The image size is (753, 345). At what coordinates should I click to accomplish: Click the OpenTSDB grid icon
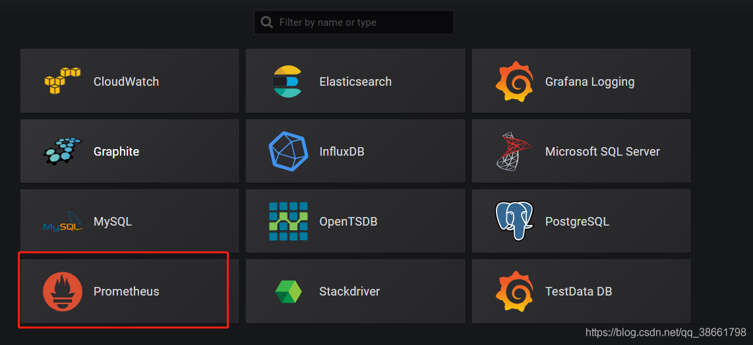point(288,222)
